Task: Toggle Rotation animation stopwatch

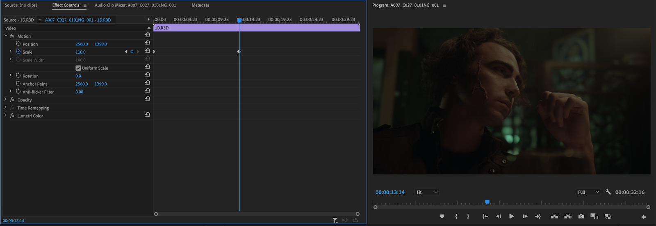Action: click(x=18, y=75)
